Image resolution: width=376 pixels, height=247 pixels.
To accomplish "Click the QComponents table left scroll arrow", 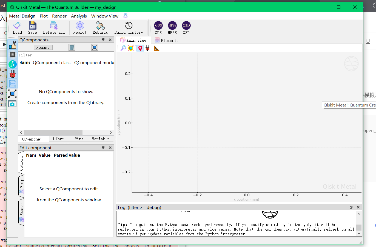I will coord(21,133).
